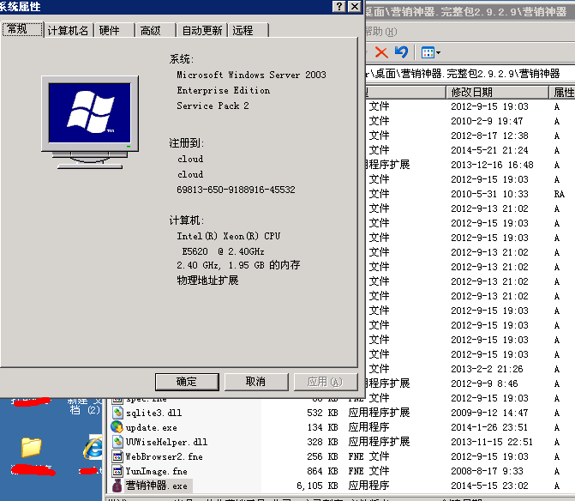Click the blue Undo arrow icon
The image size is (575, 501).
tap(401, 52)
